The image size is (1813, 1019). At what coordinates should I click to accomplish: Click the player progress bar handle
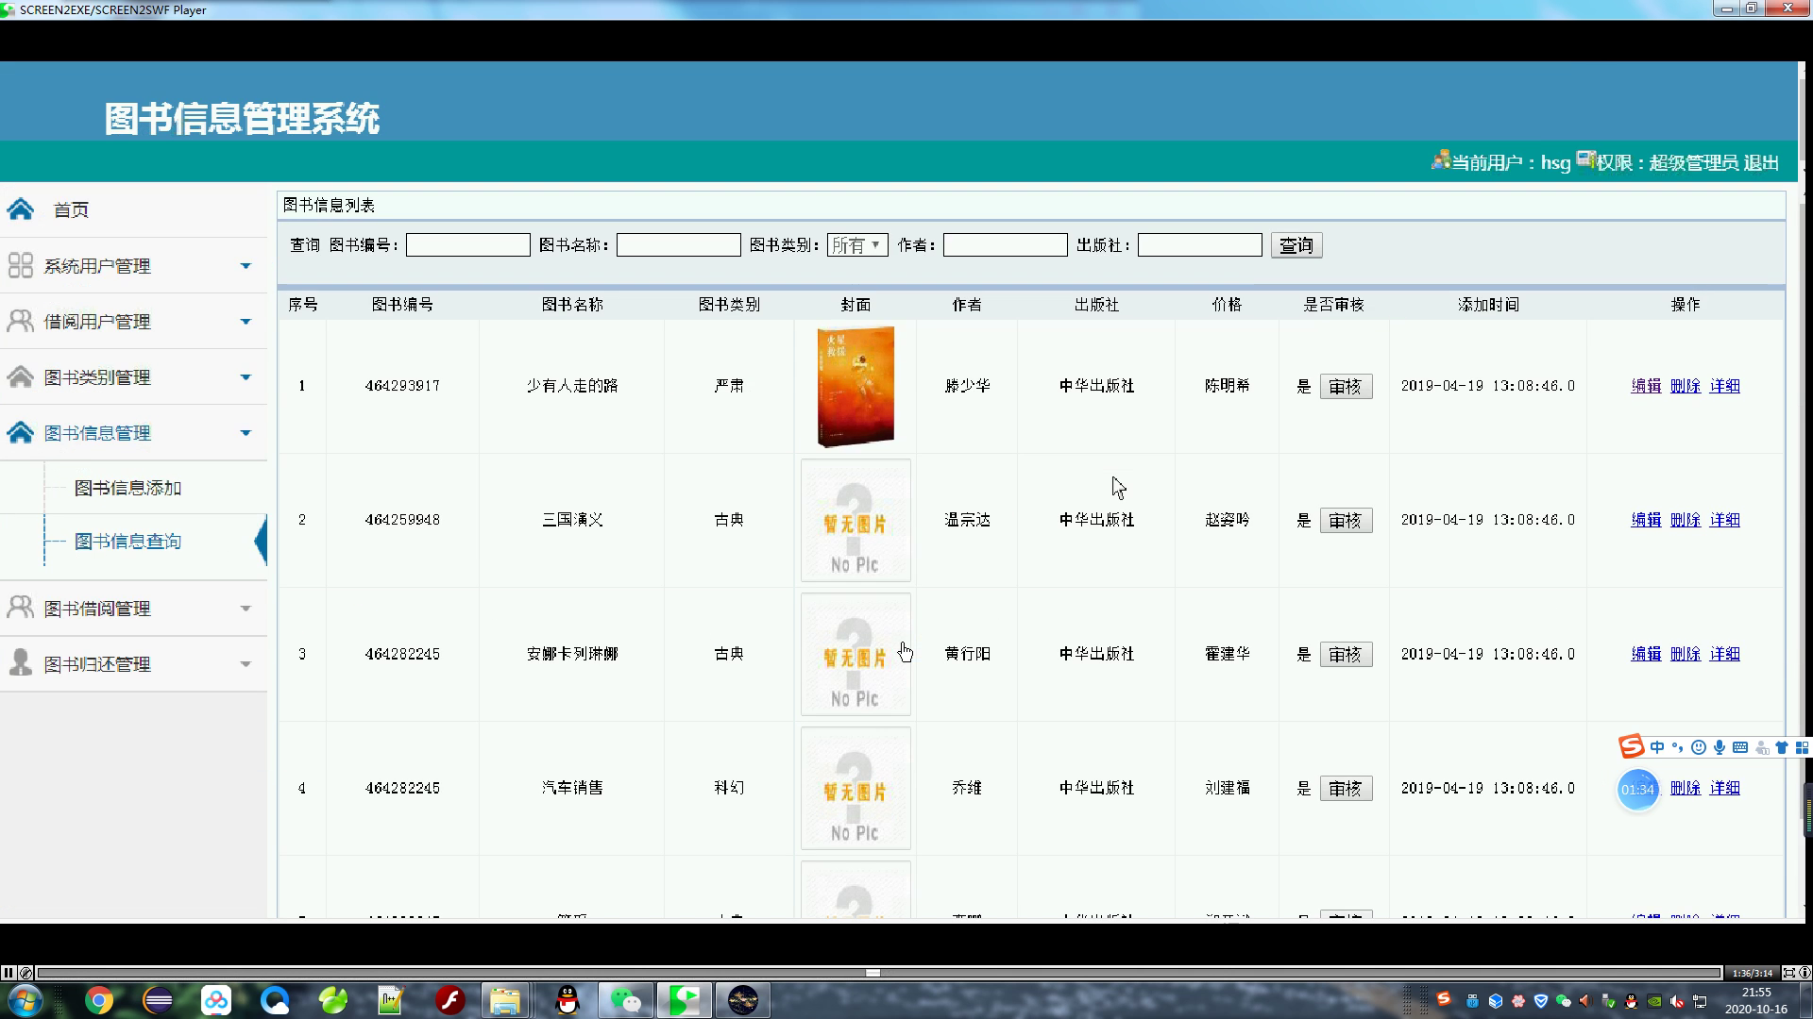coord(873,973)
